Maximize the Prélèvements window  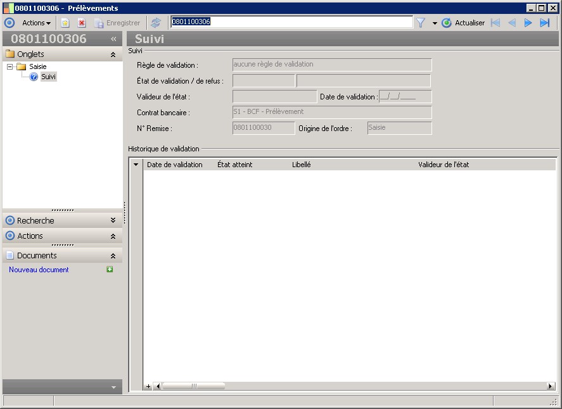[542, 8]
